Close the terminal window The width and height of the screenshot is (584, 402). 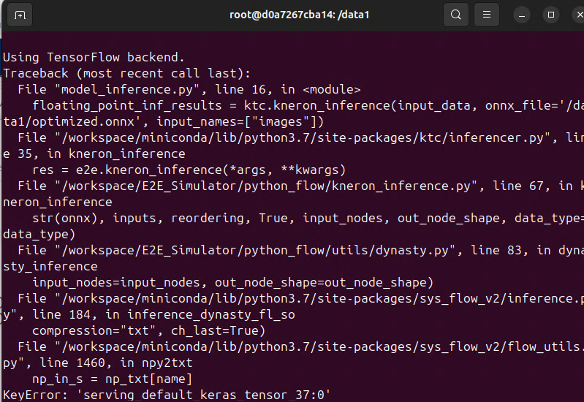[x=579, y=15]
